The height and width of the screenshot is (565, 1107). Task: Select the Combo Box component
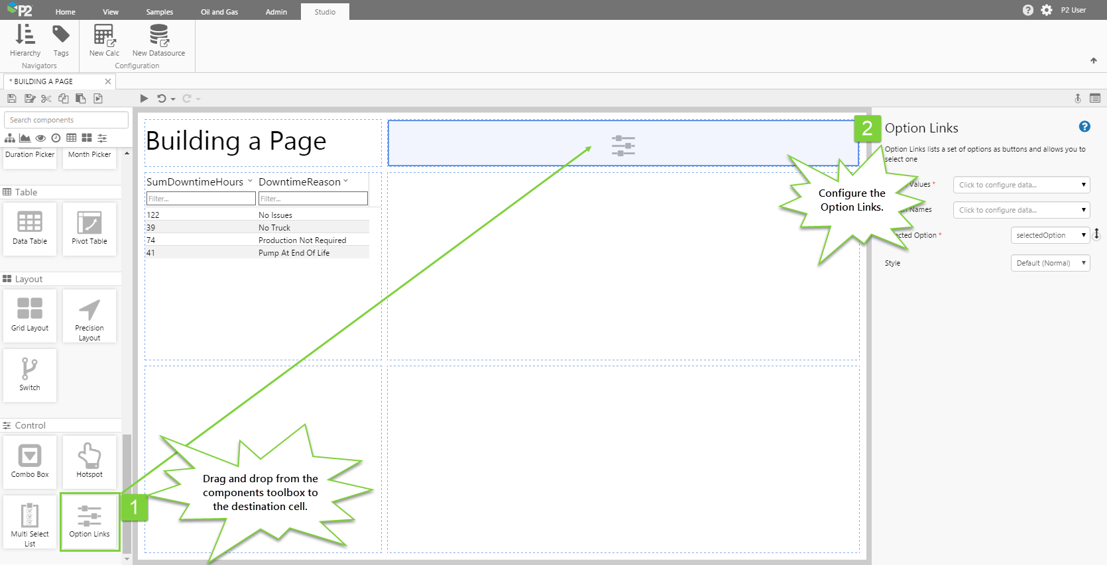(30, 462)
